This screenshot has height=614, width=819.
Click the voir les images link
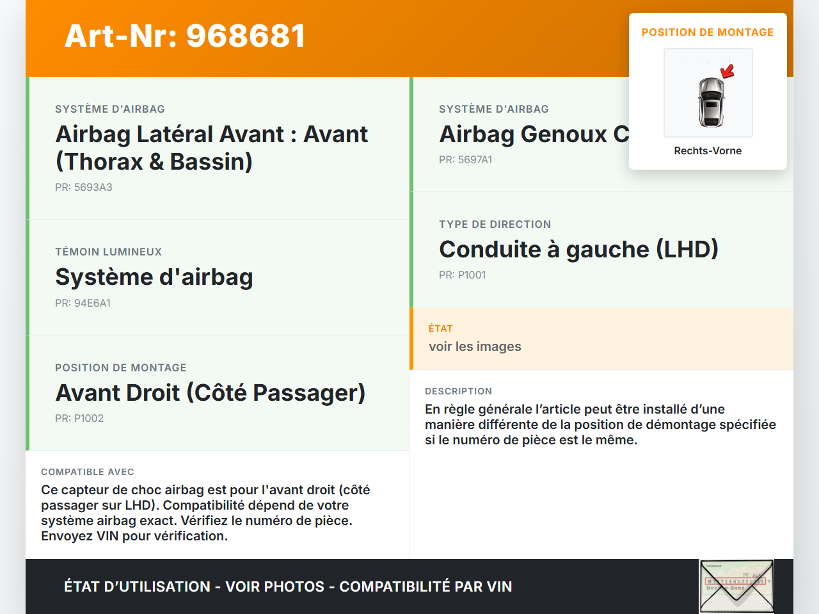[x=475, y=346]
